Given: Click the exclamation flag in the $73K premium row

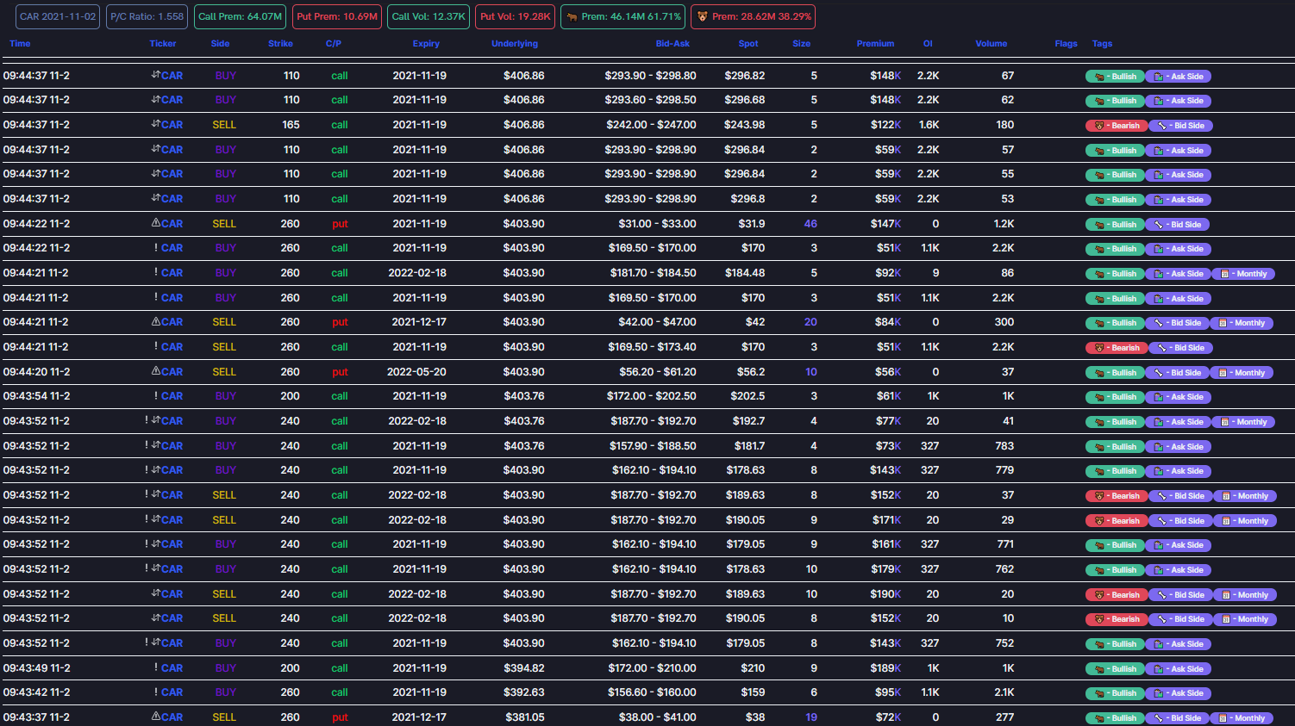Looking at the screenshot, I should pos(147,445).
